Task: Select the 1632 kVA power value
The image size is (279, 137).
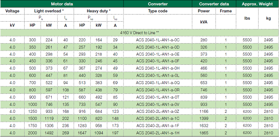Action: click(x=204, y=125)
